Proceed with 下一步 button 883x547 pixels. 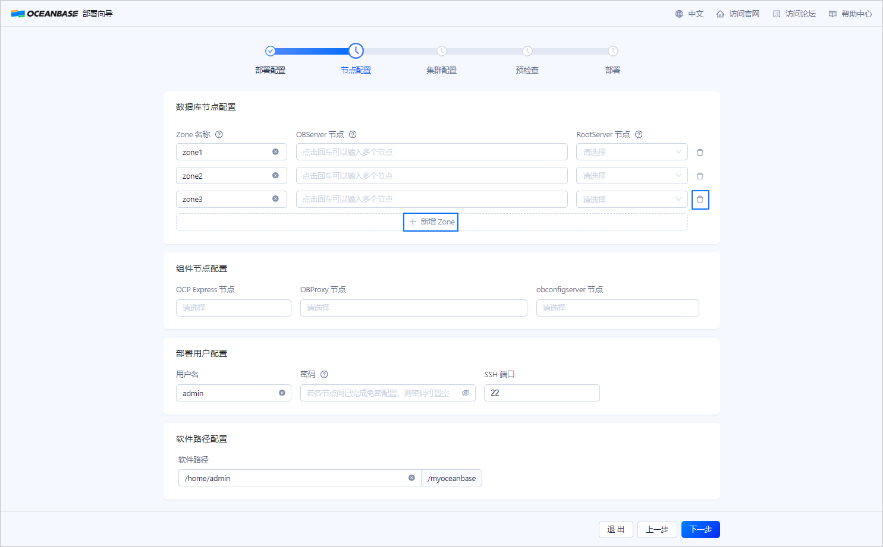pyautogui.click(x=700, y=529)
